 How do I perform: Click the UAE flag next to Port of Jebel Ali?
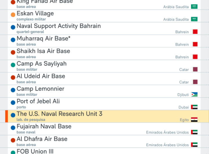(194, 107)
